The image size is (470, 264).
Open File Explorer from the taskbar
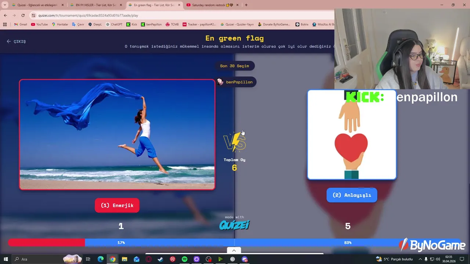(x=124, y=259)
